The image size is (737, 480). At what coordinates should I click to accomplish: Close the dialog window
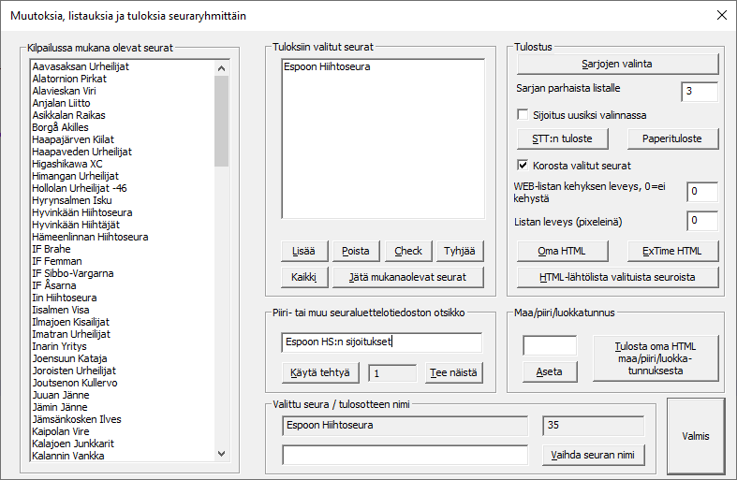tap(721, 15)
